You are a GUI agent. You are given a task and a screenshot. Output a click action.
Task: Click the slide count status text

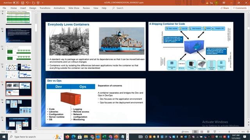6,132
